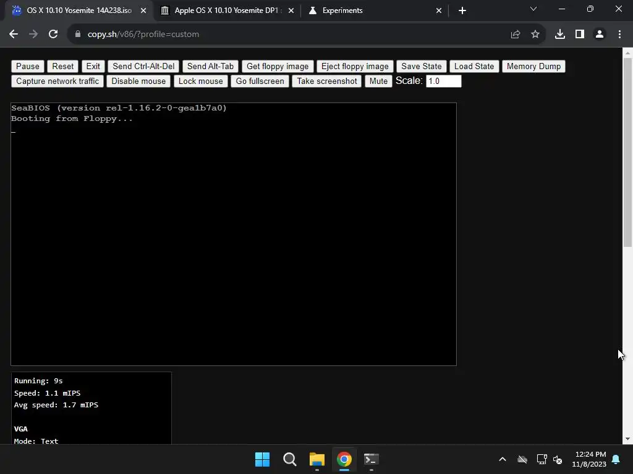Click Send Alt-Tab
The image size is (633, 474).
(210, 66)
